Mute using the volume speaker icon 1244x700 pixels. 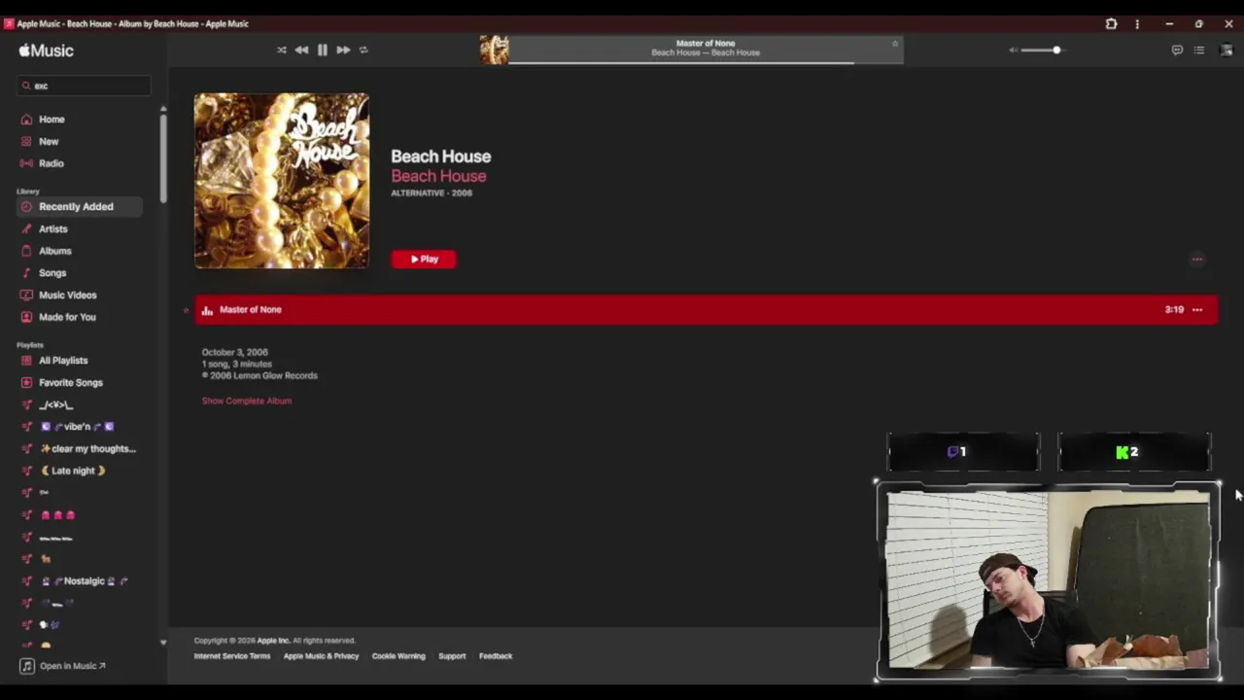point(1013,50)
